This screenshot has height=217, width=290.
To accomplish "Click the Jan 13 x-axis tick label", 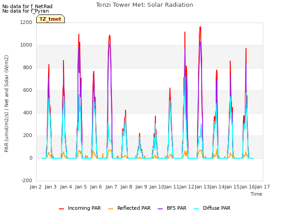I will 202,187.
